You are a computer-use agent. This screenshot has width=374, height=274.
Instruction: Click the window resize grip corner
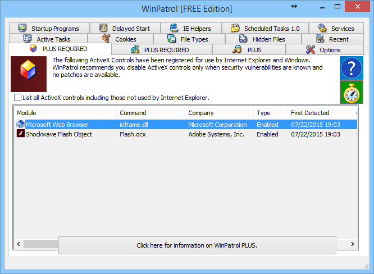pyautogui.click(x=366, y=266)
